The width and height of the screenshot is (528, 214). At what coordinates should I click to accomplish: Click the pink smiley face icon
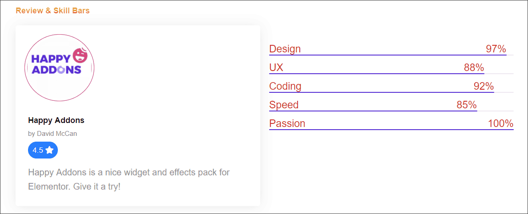(81, 55)
